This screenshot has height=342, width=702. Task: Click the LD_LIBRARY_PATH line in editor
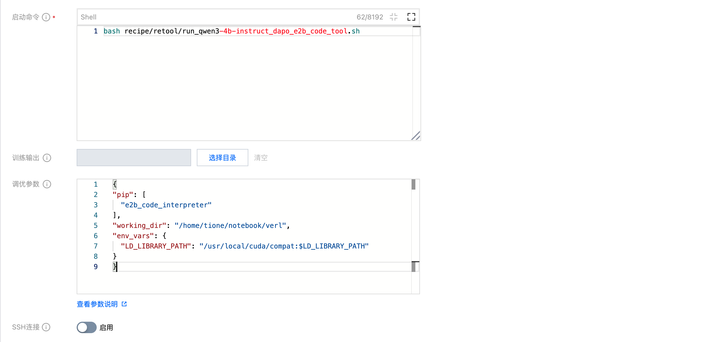(244, 246)
